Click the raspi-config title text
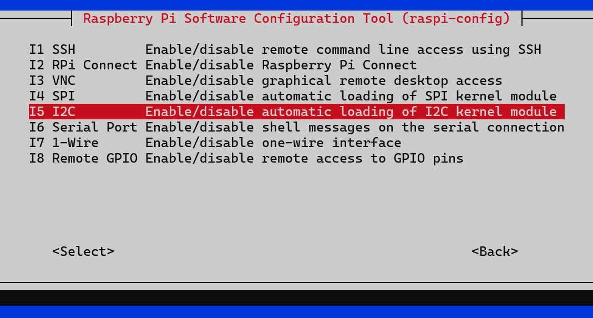The height and width of the screenshot is (318, 593). tap(297, 18)
